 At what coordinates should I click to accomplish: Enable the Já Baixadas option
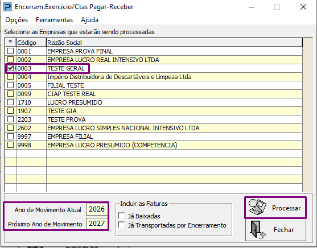[121, 216]
